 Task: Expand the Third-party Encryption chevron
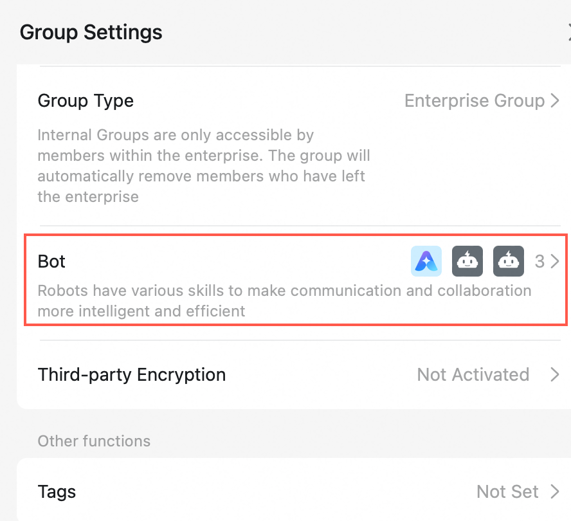point(555,374)
